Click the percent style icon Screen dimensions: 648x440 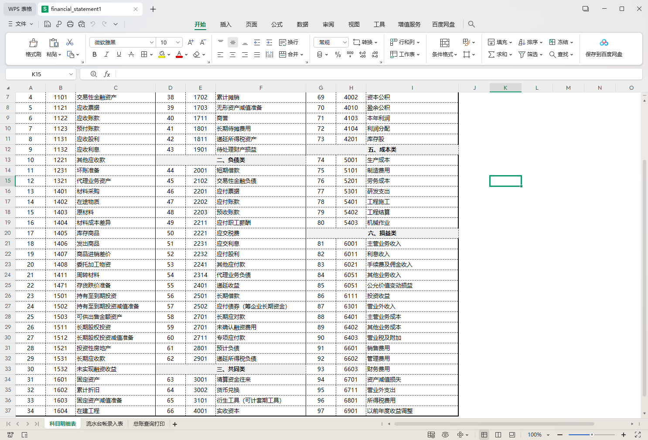coord(338,54)
